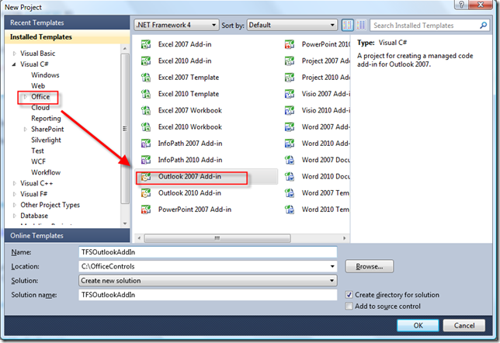Check Add to source control

[349, 307]
